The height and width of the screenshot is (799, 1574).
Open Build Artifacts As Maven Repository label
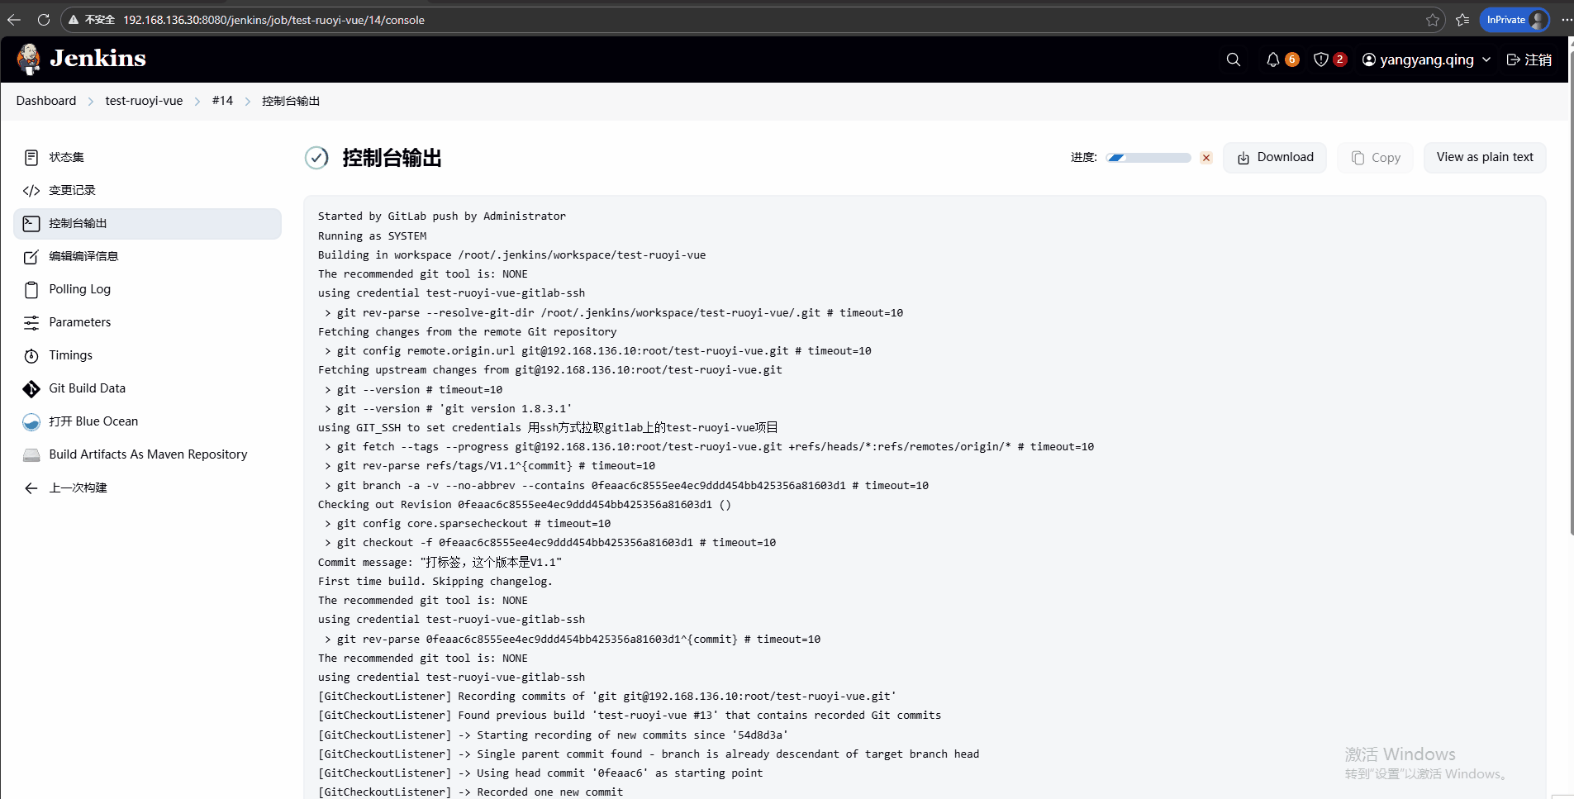[148, 454]
